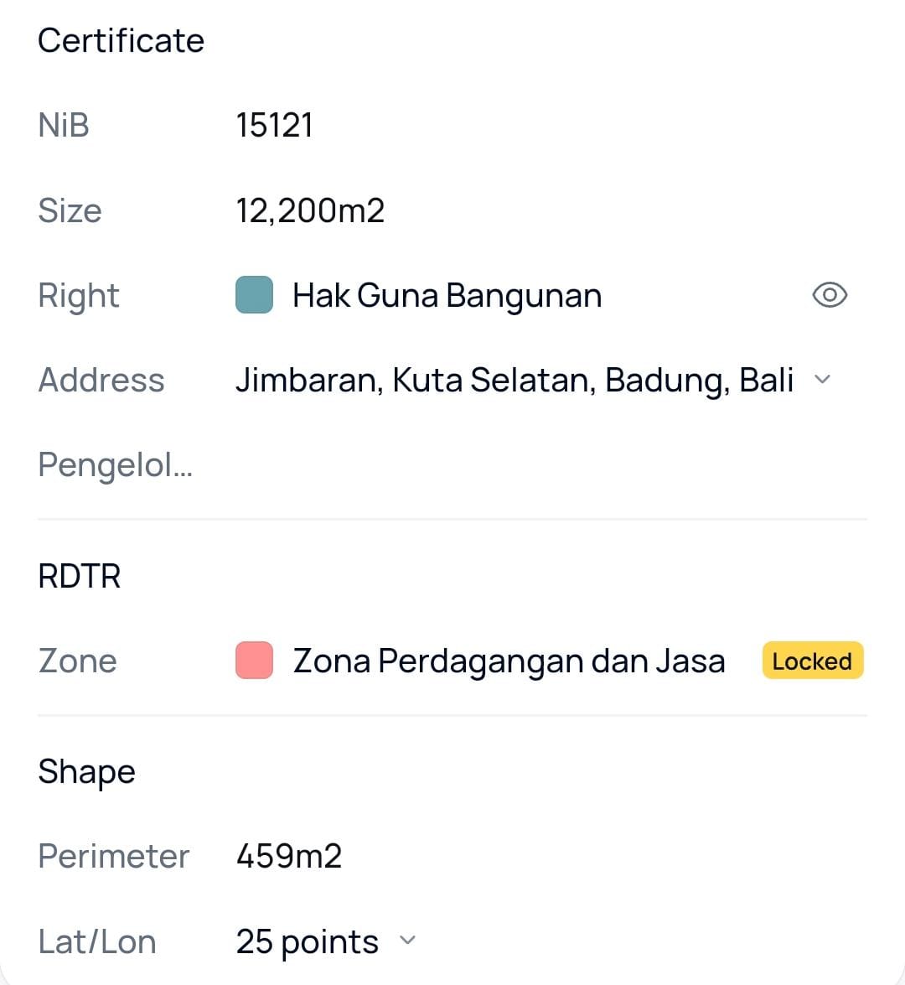Click the Right field label

tap(79, 296)
